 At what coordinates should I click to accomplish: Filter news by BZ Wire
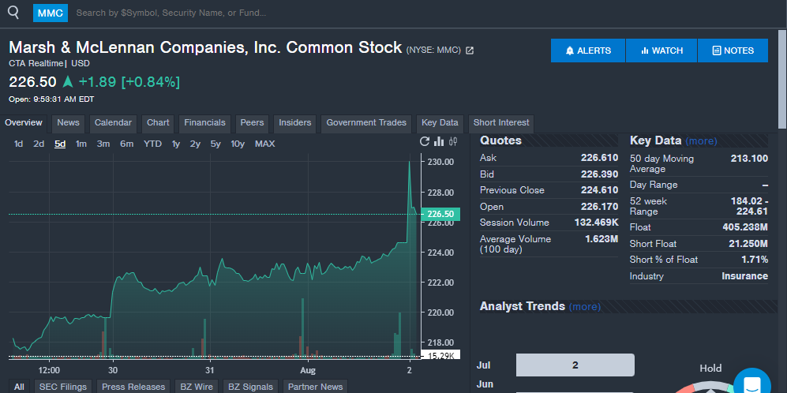197,387
